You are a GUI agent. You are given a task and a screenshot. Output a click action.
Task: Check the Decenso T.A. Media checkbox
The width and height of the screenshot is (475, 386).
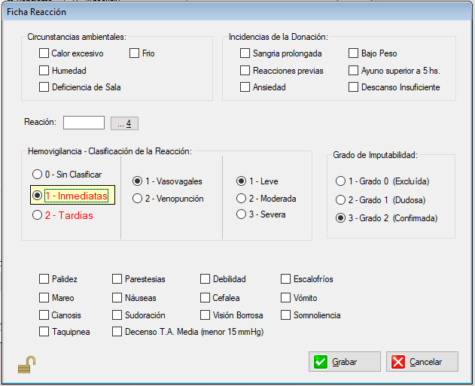pyautogui.click(x=117, y=332)
